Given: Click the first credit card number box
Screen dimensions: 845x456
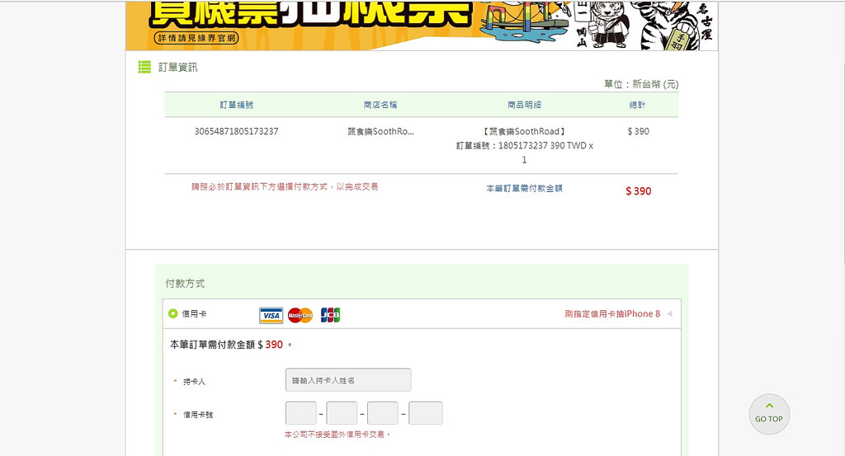Looking at the screenshot, I should [x=301, y=413].
